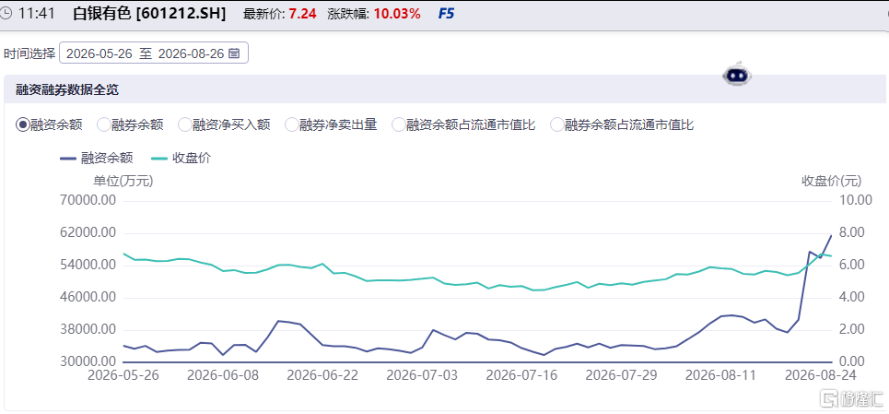Select the 融券余额 radio button
Image resolution: width=889 pixels, height=414 pixels.
104,124
